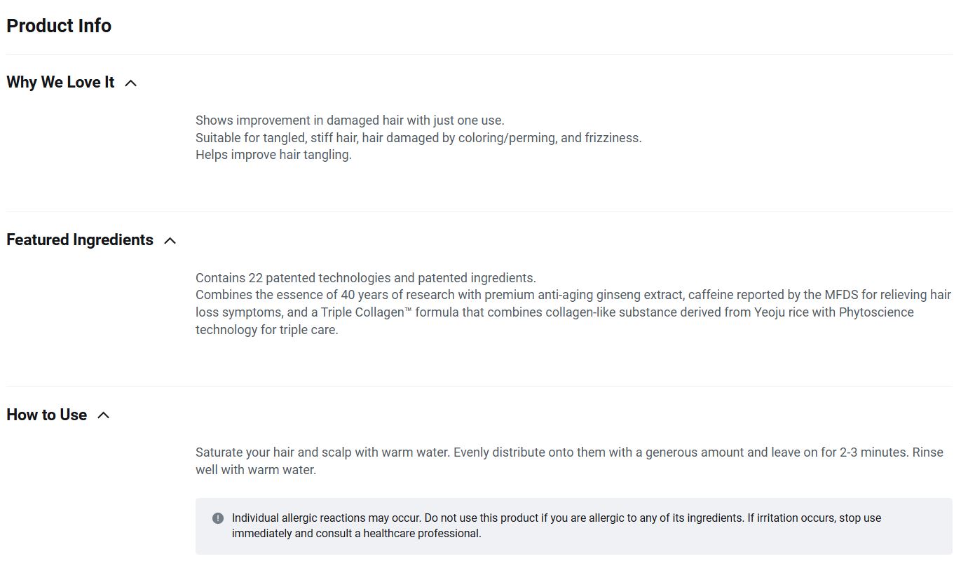The image size is (968, 568).
Task: Click the line about improvement in damaged hair
Action: pos(350,120)
